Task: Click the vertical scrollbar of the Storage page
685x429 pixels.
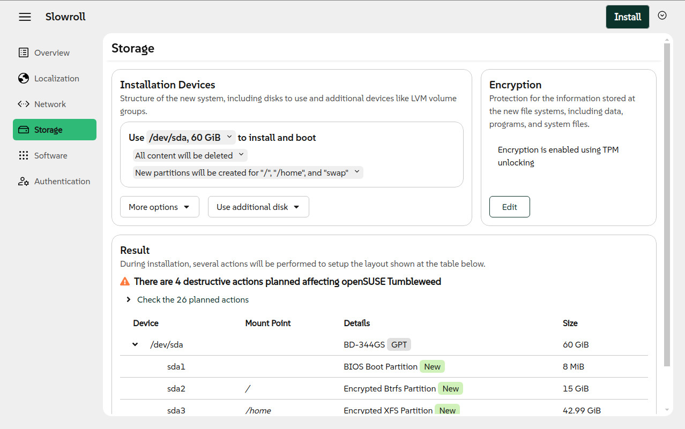Action: point(667,205)
